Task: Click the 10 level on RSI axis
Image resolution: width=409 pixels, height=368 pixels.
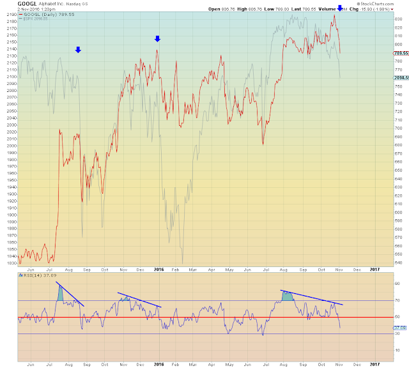Action: (x=397, y=350)
